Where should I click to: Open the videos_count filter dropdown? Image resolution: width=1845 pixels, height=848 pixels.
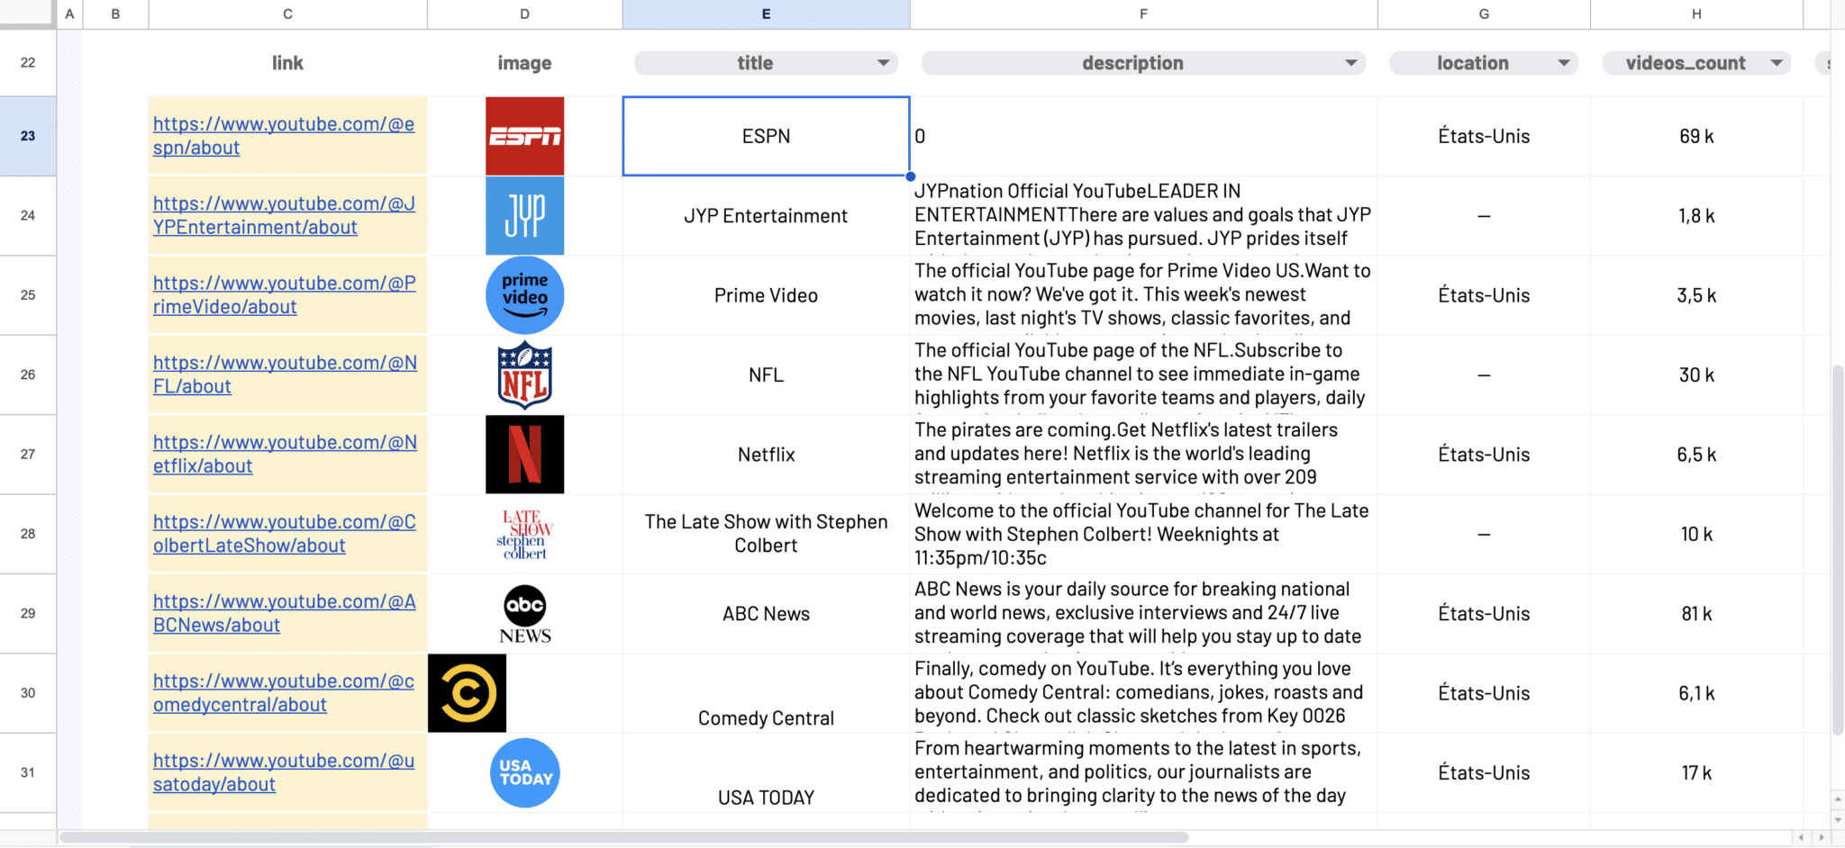point(1777,63)
